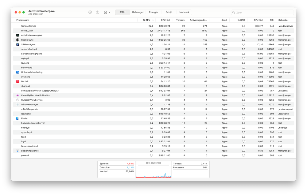Click the Threads count 2.414
This screenshot has height=195, width=307.
204,163
